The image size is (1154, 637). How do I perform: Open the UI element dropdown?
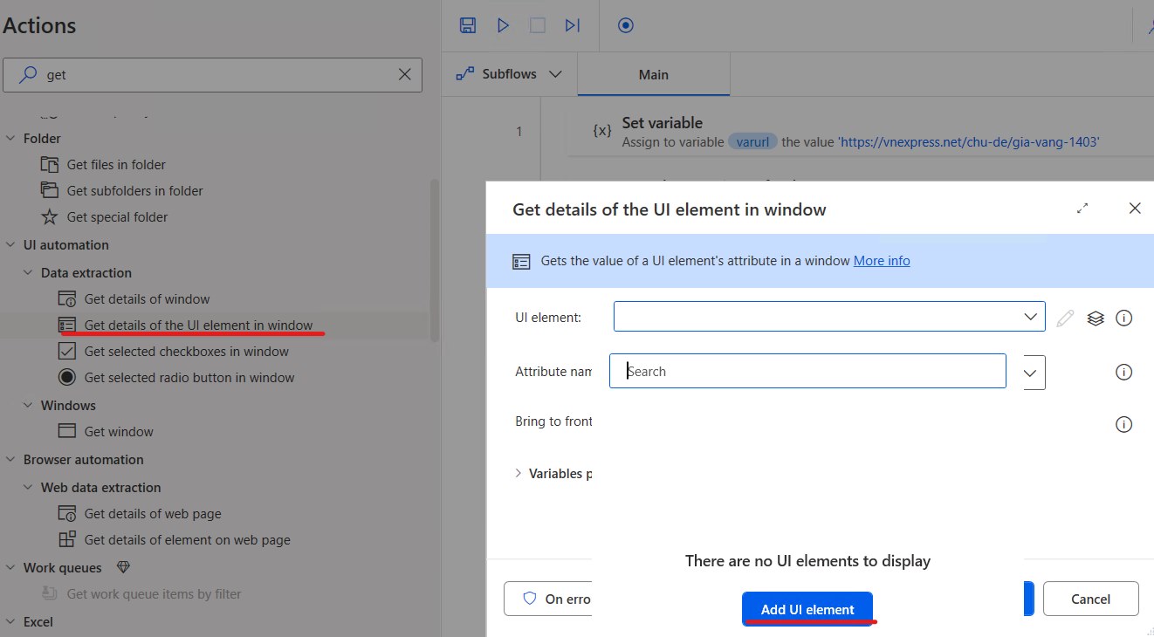pyautogui.click(x=1031, y=317)
